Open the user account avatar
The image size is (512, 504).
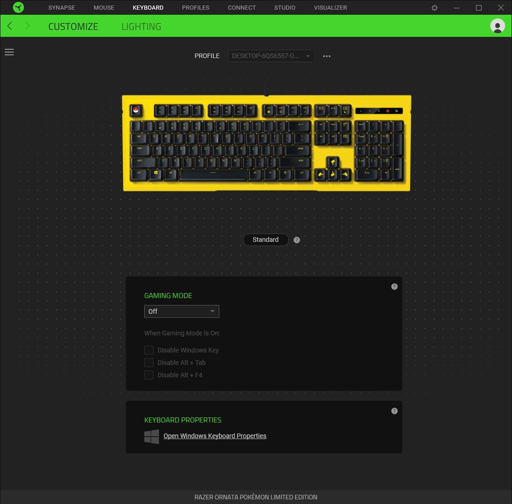pyautogui.click(x=497, y=26)
